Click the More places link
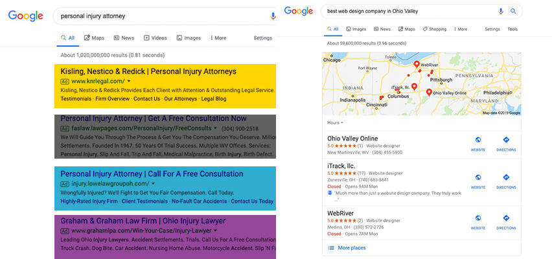The height and width of the screenshot is (259, 552). click(351, 248)
